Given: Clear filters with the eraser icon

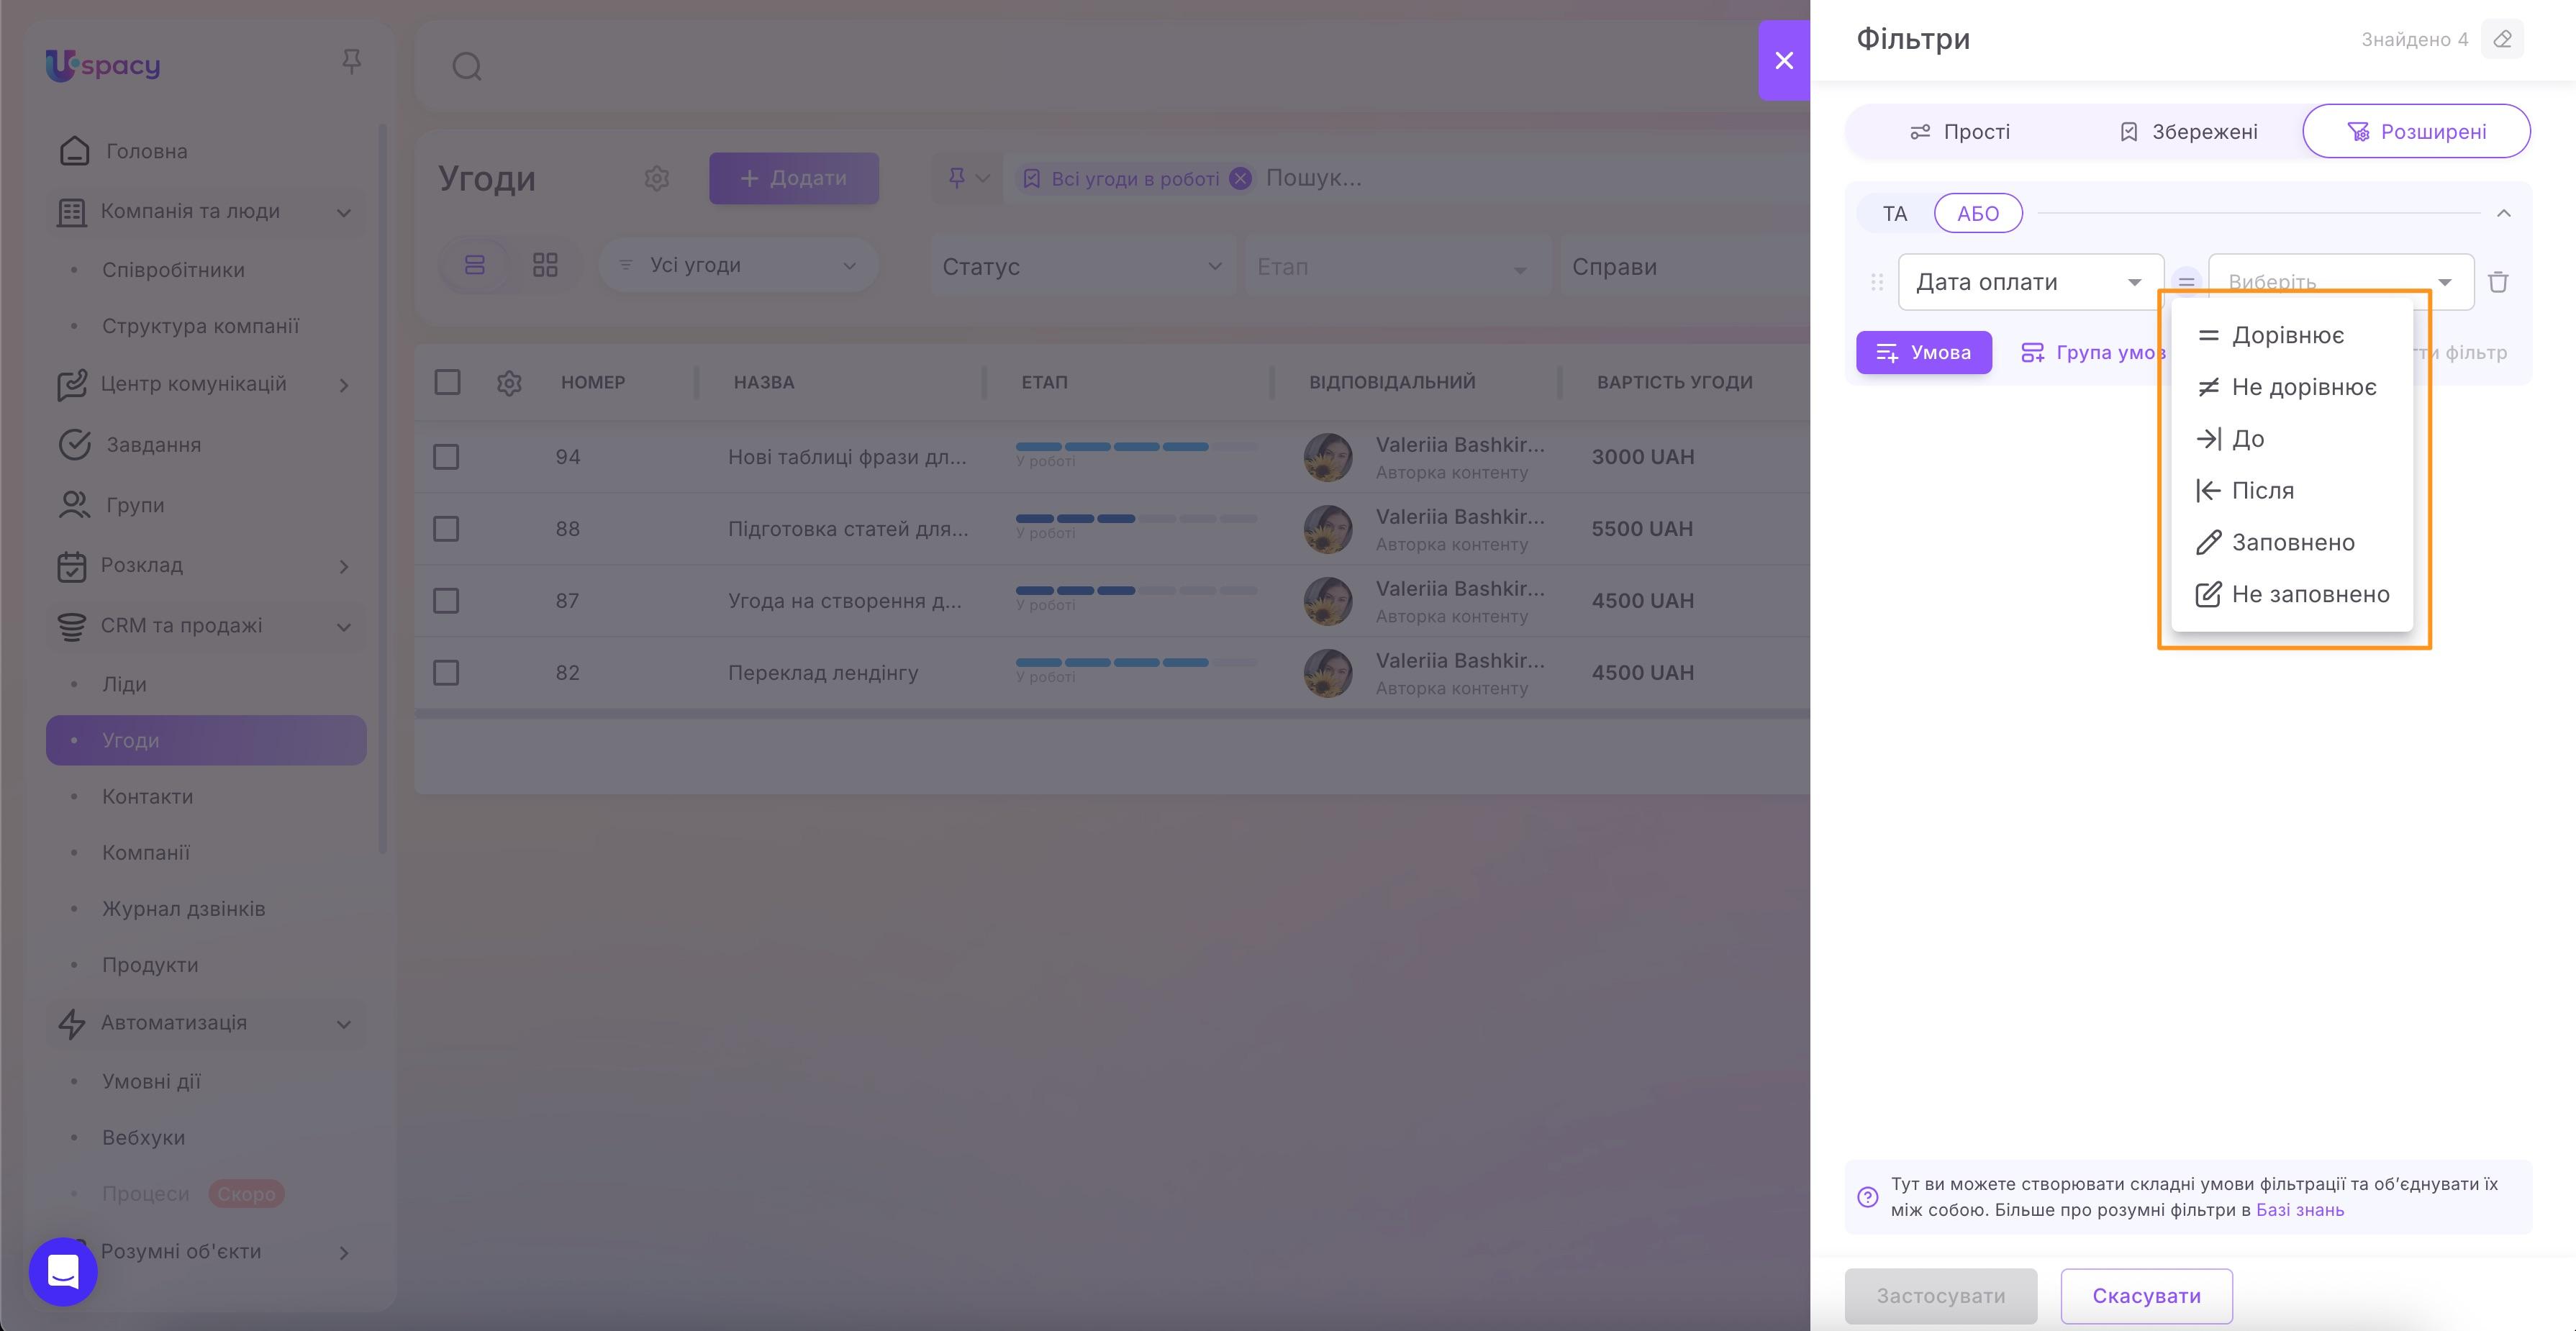Looking at the screenshot, I should (x=2503, y=39).
